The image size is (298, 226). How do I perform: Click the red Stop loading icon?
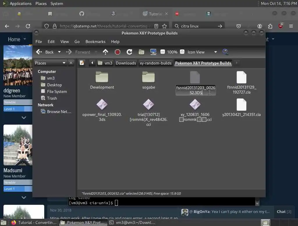(118, 52)
